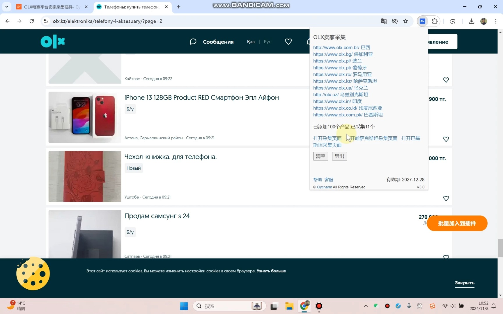The image size is (503, 314).
Task: Open a new browser tab
Action: pos(178,7)
